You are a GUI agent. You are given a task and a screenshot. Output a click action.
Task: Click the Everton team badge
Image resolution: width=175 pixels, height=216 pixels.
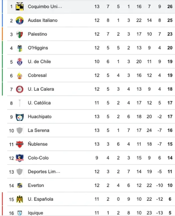[x=19, y=185]
